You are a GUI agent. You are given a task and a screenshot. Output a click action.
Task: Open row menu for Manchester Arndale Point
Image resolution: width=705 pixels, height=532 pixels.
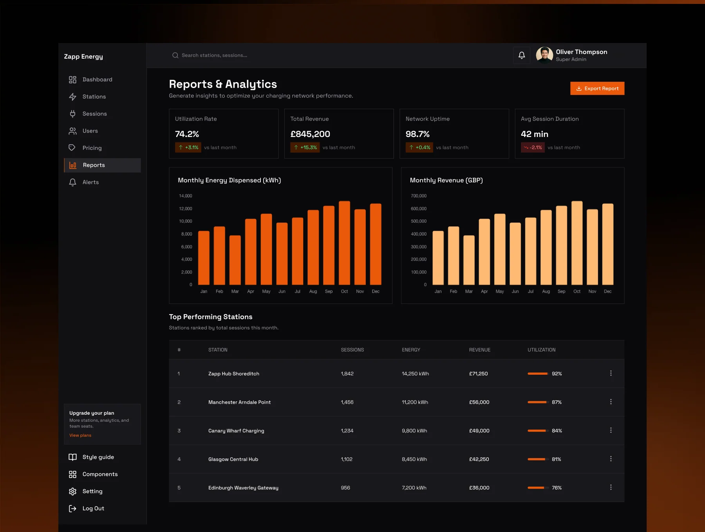pyautogui.click(x=611, y=402)
